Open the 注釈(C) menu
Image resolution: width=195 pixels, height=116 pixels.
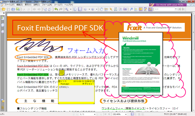(37, 5)
